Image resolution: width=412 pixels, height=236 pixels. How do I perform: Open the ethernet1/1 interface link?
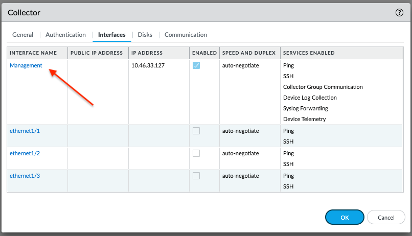pyautogui.click(x=25, y=131)
